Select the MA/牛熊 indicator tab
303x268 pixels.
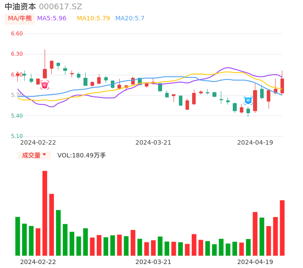tap(19, 19)
